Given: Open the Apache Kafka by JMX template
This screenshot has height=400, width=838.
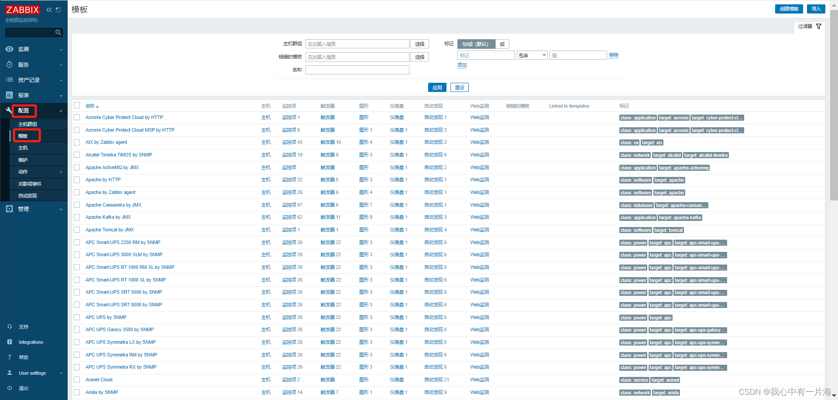Looking at the screenshot, I should pyautogui.click(x=108, y=217).
